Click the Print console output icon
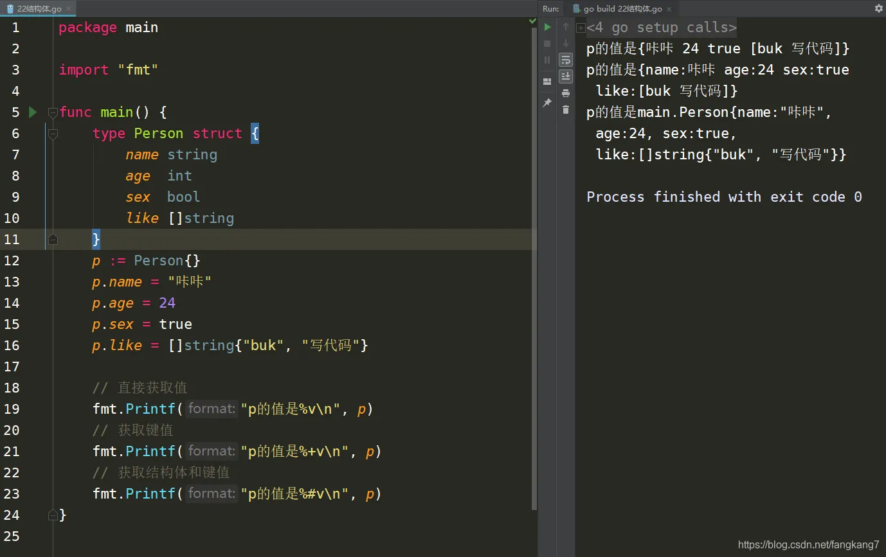 click(x=566, y=93)
